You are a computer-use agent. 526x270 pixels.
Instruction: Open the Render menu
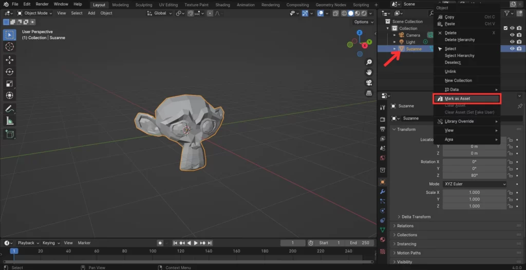tap(42, 4)
